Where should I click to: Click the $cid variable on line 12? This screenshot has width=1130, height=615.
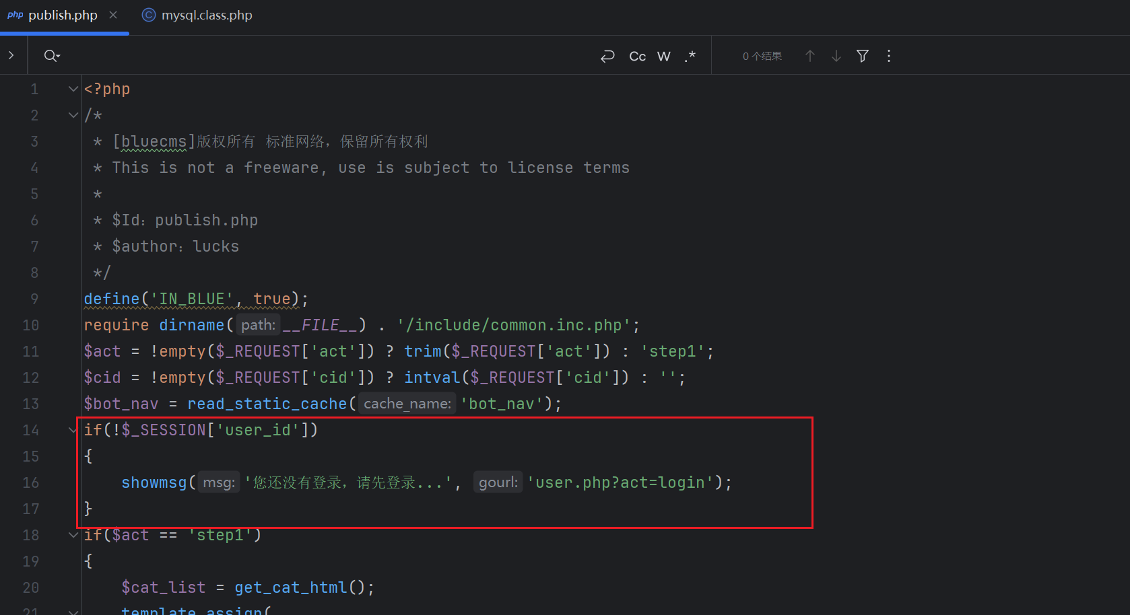102,377
